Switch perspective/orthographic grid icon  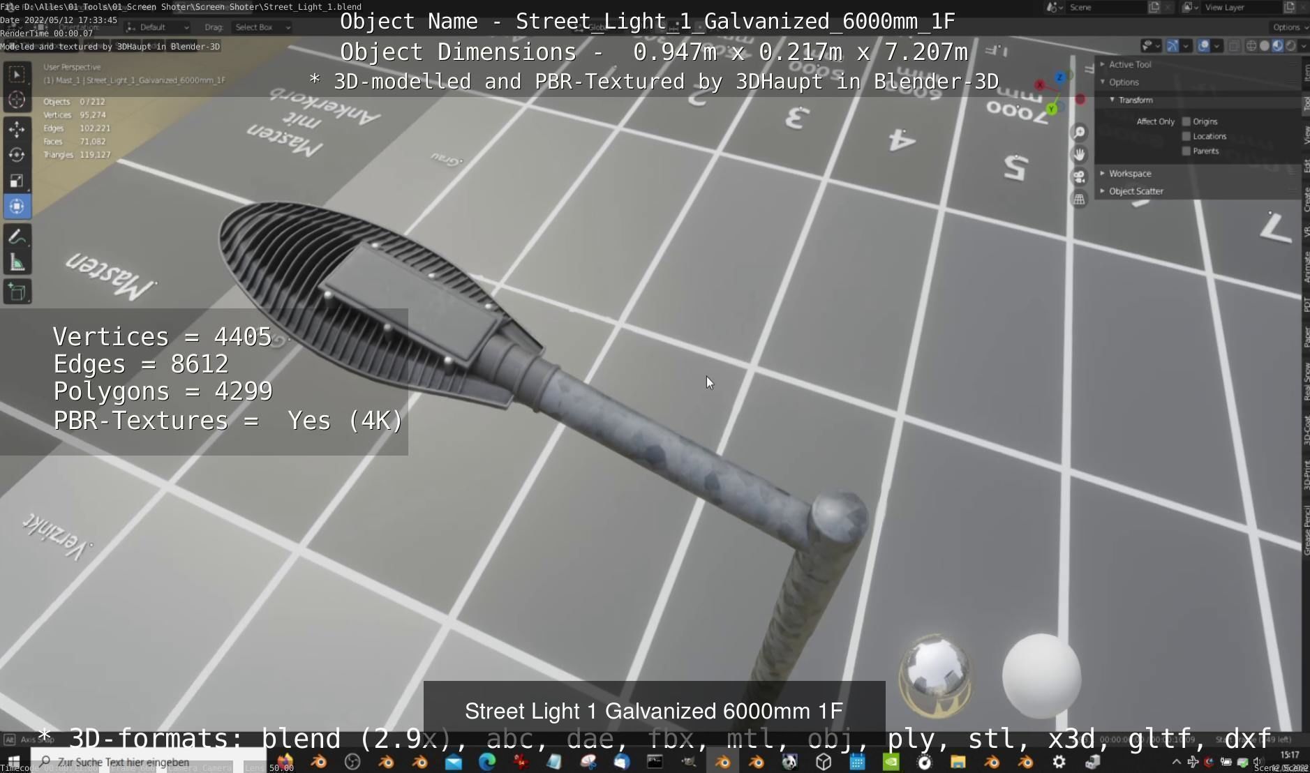tap(1080, 199)
